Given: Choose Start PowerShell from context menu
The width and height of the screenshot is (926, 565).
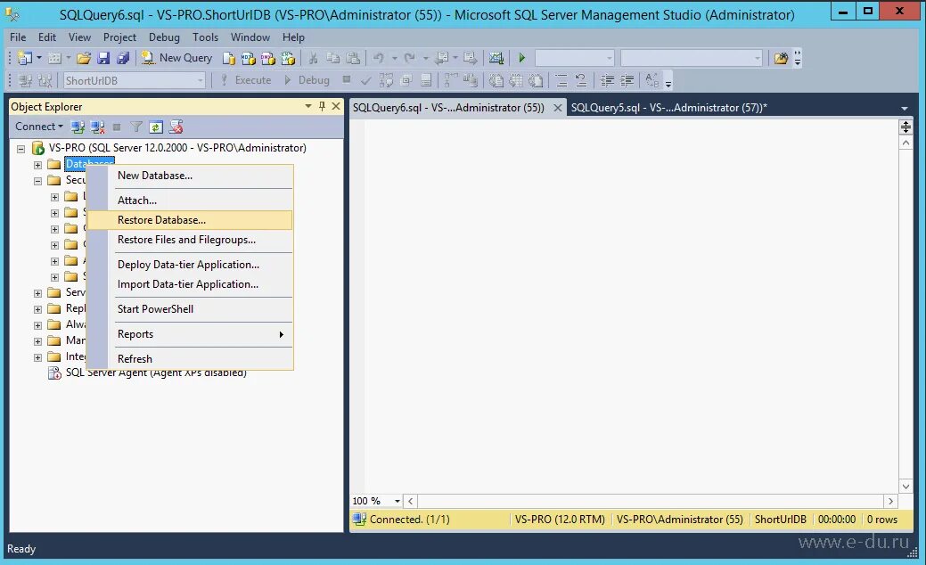Looking at the screenshot, I should (189, 308).
